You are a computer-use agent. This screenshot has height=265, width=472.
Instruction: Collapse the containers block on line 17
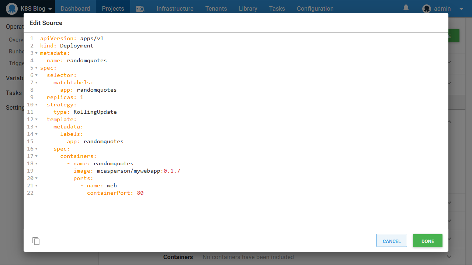click(36, 156)
